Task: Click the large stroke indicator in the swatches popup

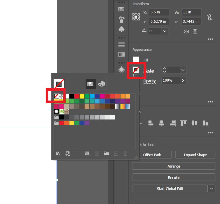Action: (x=59, y=84)
